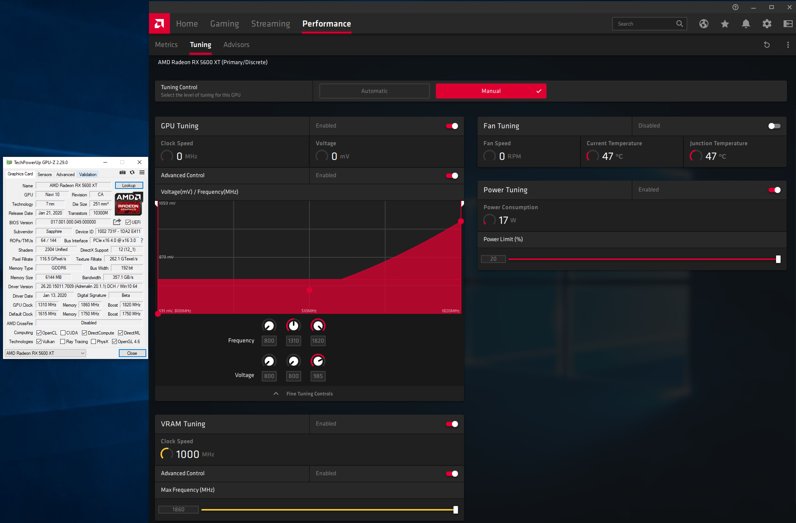Image resolution: width=796 pixels, height=523 pixels.
Task: Open the GPU-Z hamburger menu
Action: coord(142,172)
